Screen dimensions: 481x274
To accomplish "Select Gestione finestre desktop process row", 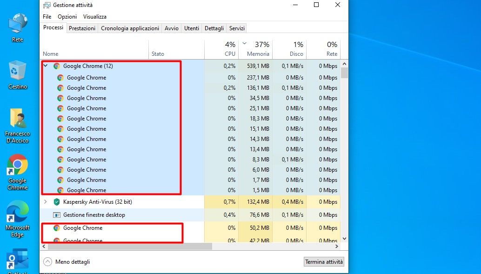I will pyautogui.click(x=191, y=215).
